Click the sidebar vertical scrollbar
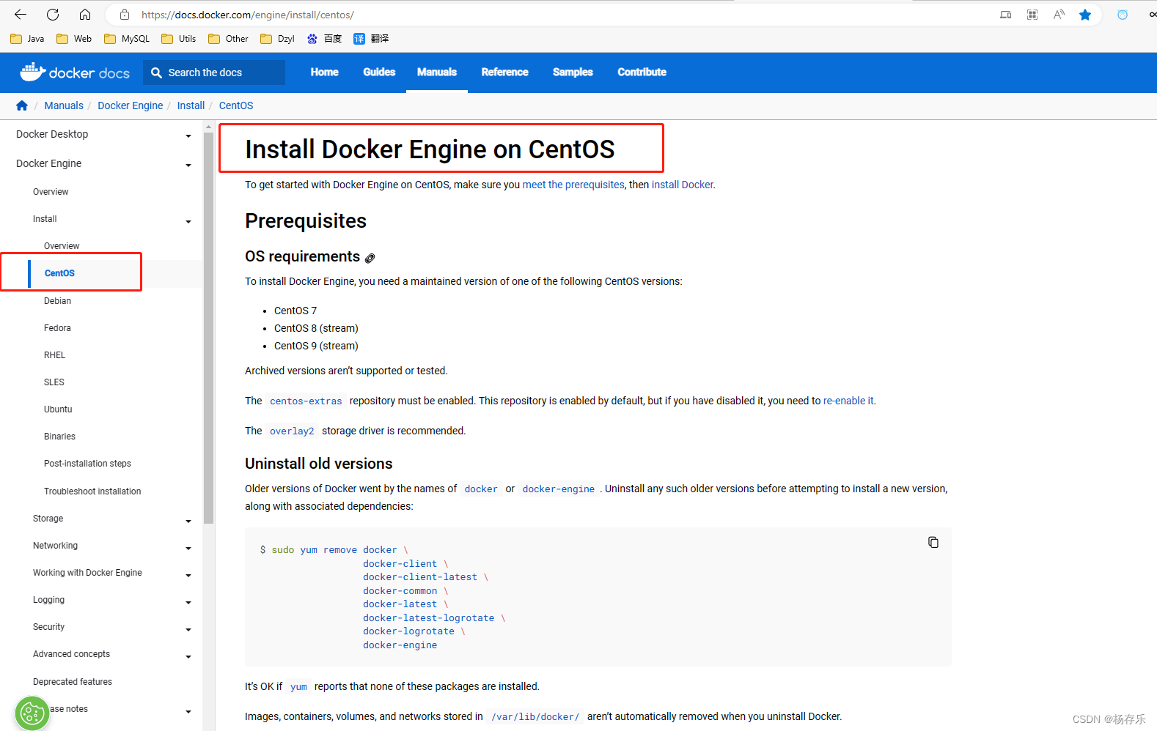The image size is (1157, 731). pyautogui.click(x=209, y=327)
